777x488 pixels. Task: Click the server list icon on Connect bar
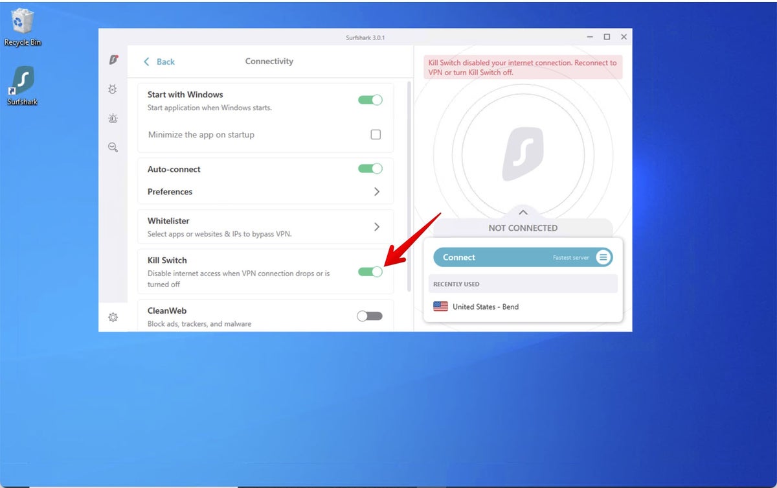tap(603, 257)
